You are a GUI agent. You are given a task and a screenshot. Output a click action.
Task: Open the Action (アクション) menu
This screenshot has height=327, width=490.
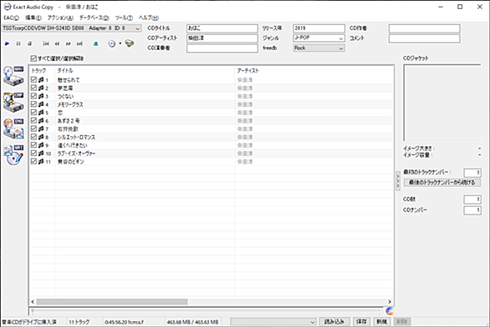(60, 18)
